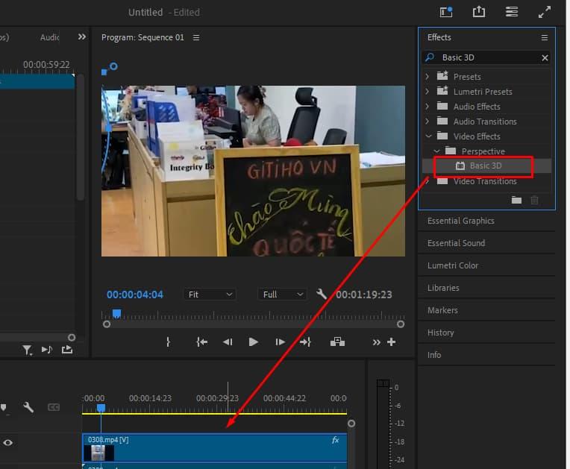This screenshot has width=570, height=469.
Task: Click the Lift/Extract button icon
Action: (x=337, y=341)
